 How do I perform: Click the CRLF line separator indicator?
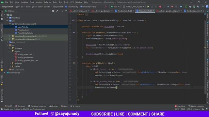[183, 109]
